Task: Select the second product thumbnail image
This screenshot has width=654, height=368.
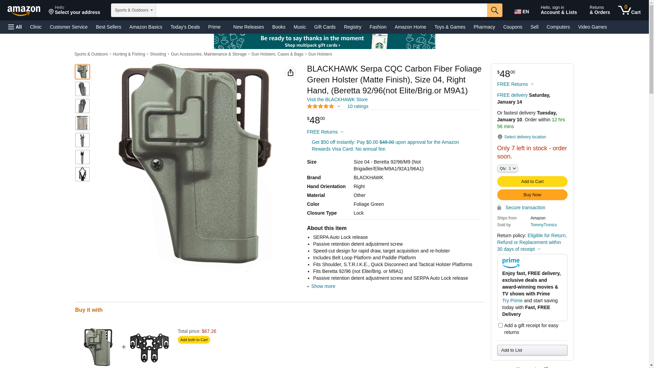Action: click(x=82, y=89)
